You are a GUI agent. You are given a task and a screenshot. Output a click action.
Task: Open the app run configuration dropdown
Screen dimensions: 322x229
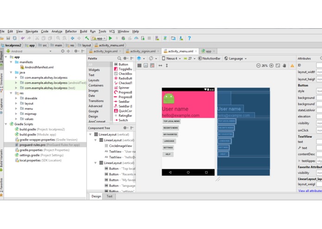point(99,38)
